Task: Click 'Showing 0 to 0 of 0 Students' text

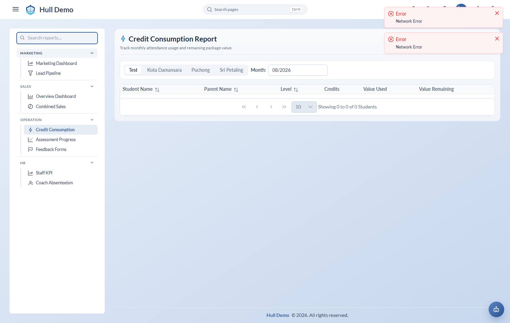Action: pos(347,107)
